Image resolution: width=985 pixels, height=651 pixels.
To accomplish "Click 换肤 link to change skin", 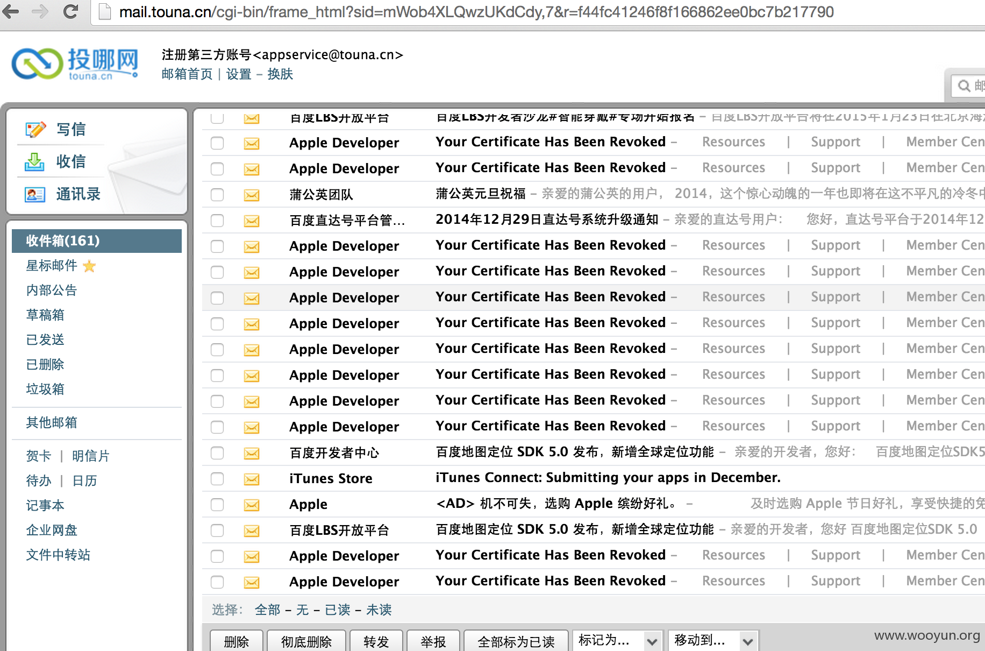I will (280, 74).
